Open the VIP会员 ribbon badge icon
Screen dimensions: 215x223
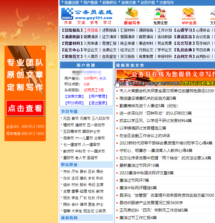pos(189,13)
